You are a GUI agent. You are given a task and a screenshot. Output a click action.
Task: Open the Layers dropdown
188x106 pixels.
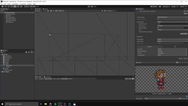[x=175, y=6]
